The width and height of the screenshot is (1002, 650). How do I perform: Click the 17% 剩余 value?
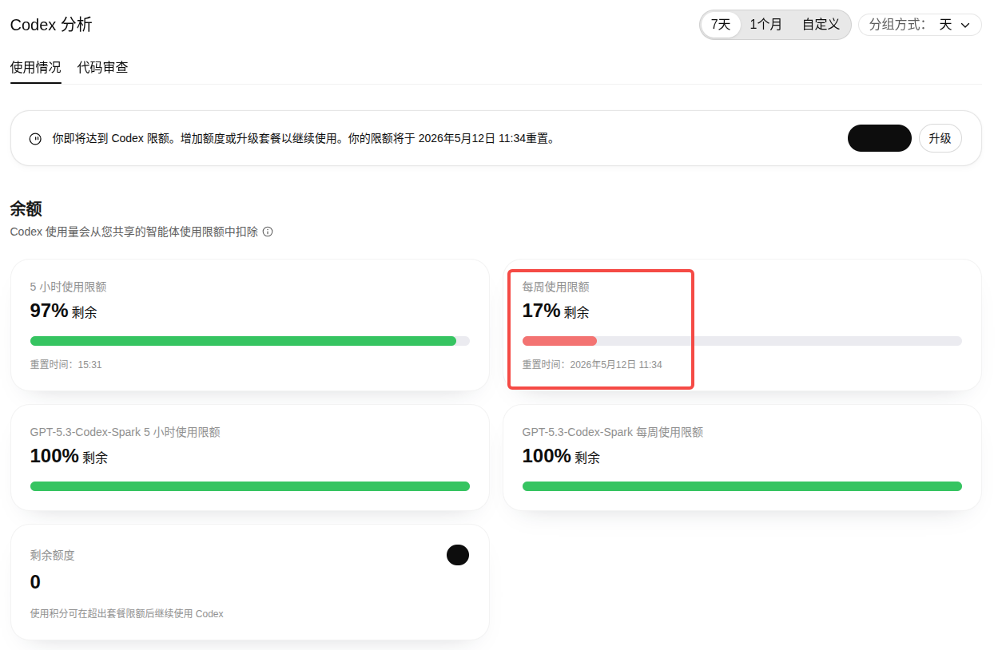click(555, 311)
